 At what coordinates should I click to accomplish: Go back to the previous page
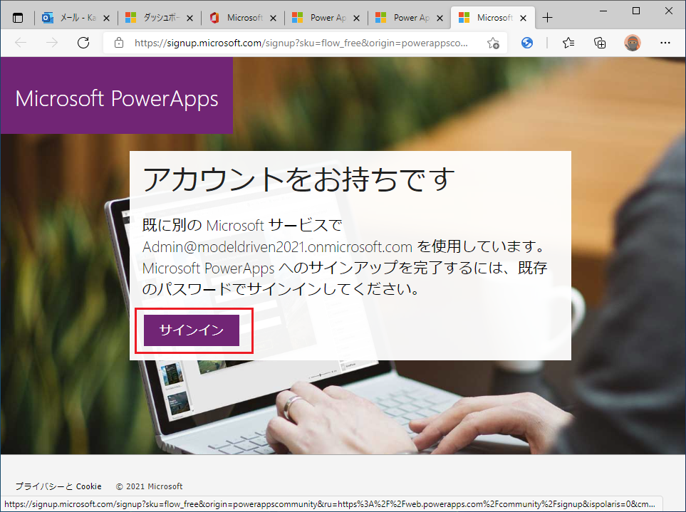click(x=21, y=43)
